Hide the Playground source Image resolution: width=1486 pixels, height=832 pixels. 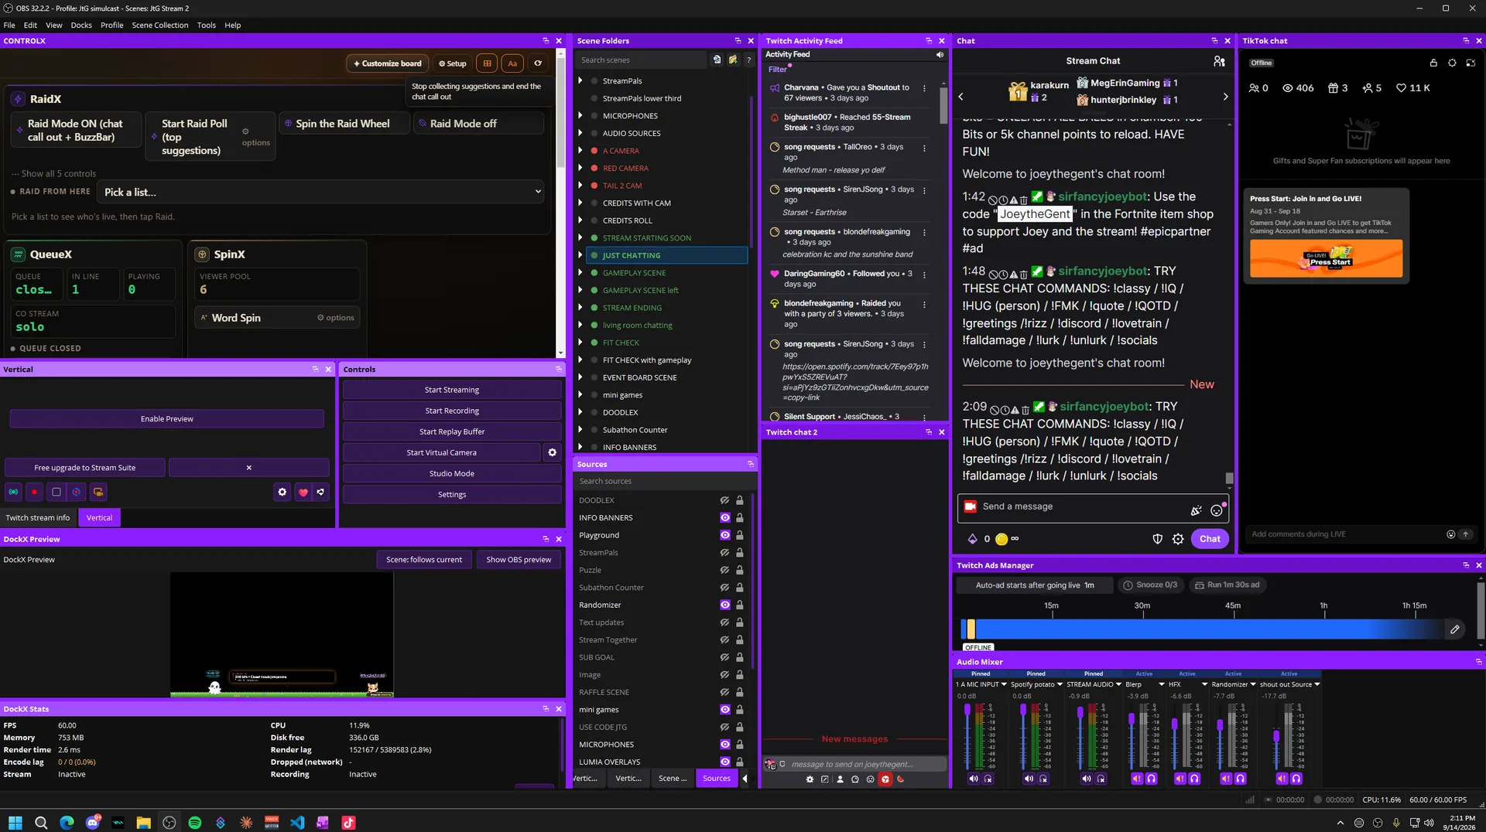(725, 535)
